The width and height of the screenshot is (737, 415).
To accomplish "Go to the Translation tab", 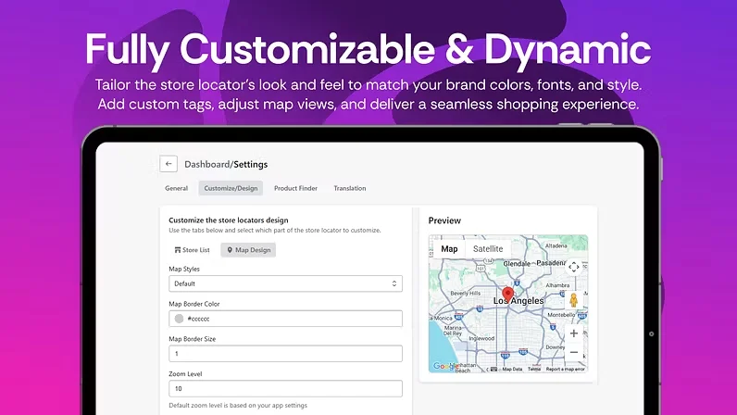I will (350, 188).
